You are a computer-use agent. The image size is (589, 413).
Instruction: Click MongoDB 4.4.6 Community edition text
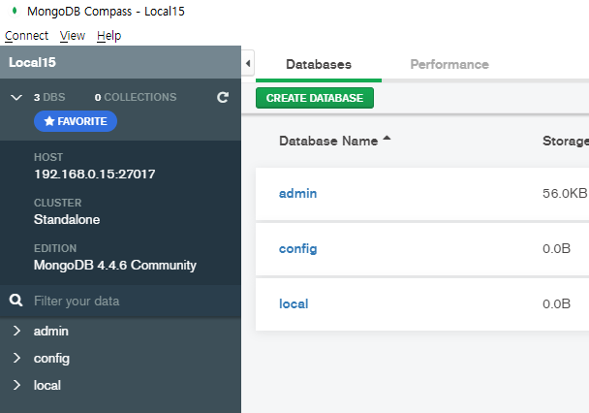click(x=115, y=266)
